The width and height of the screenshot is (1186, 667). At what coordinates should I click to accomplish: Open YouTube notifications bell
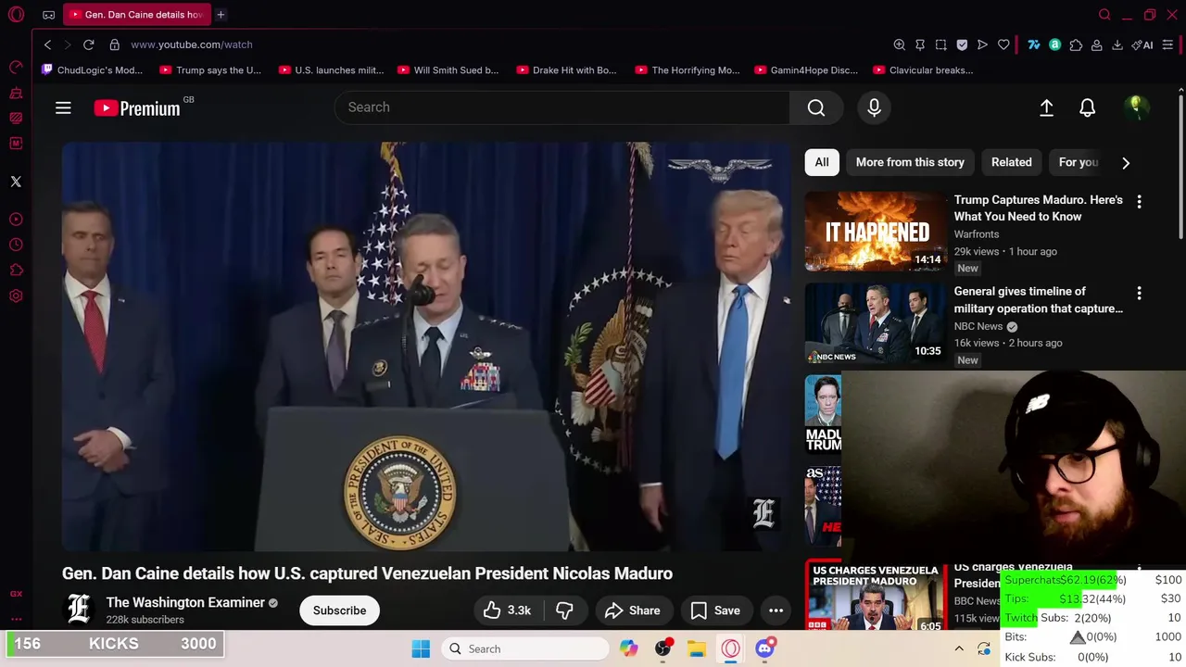(1088, 108)
